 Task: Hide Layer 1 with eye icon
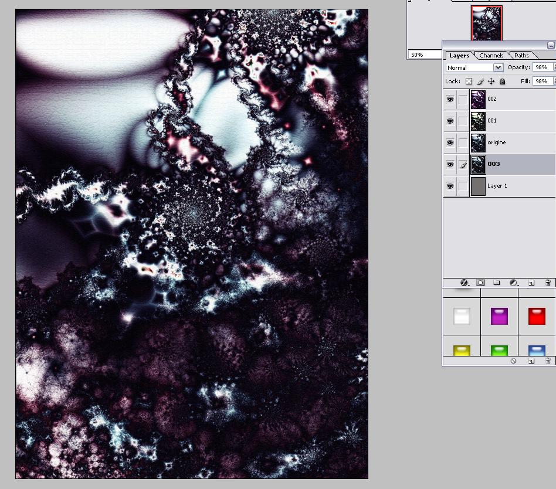point(450,186)
